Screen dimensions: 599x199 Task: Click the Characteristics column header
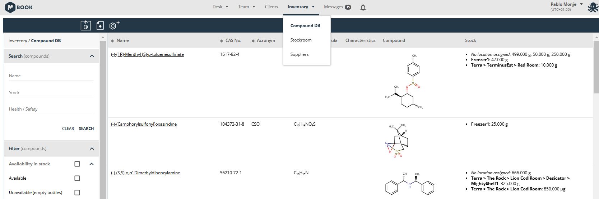(360, 40)
